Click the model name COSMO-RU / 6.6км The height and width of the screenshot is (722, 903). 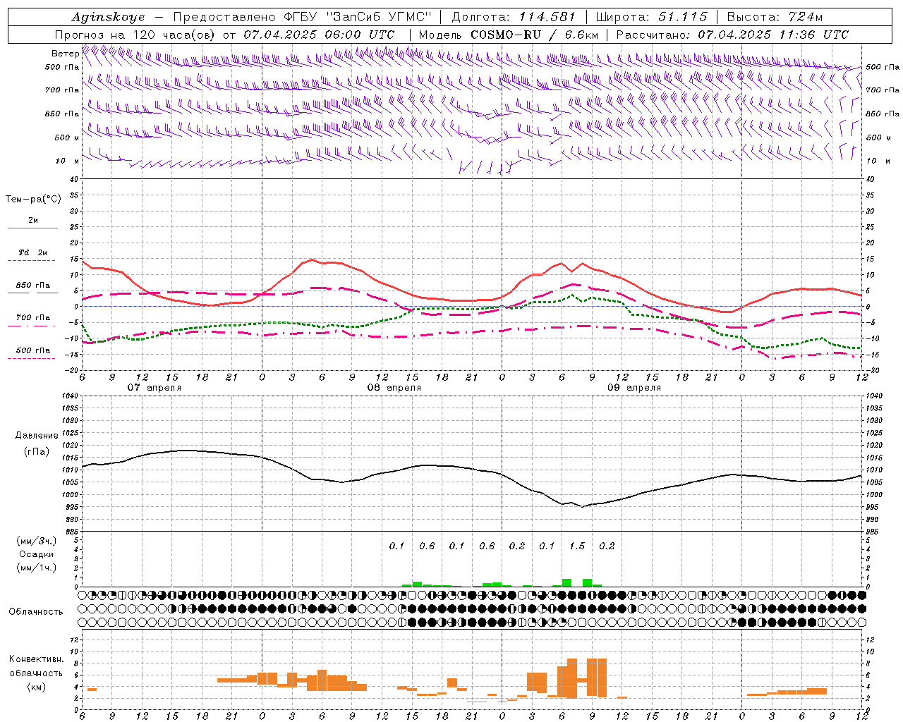[x=534, y=35]
